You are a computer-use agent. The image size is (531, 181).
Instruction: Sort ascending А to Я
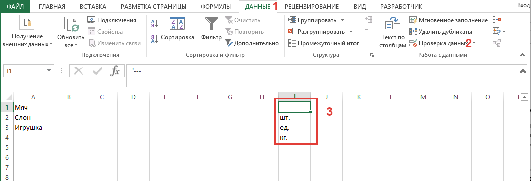(155, 23)
